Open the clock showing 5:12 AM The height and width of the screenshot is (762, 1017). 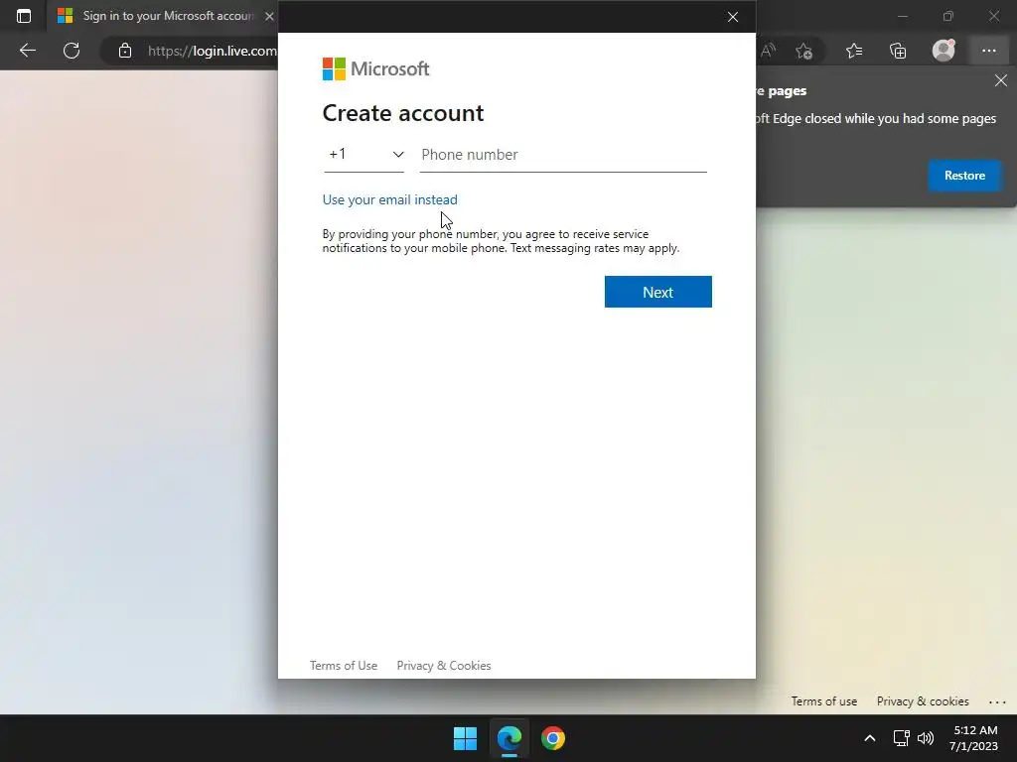click(x=973, y=738)
